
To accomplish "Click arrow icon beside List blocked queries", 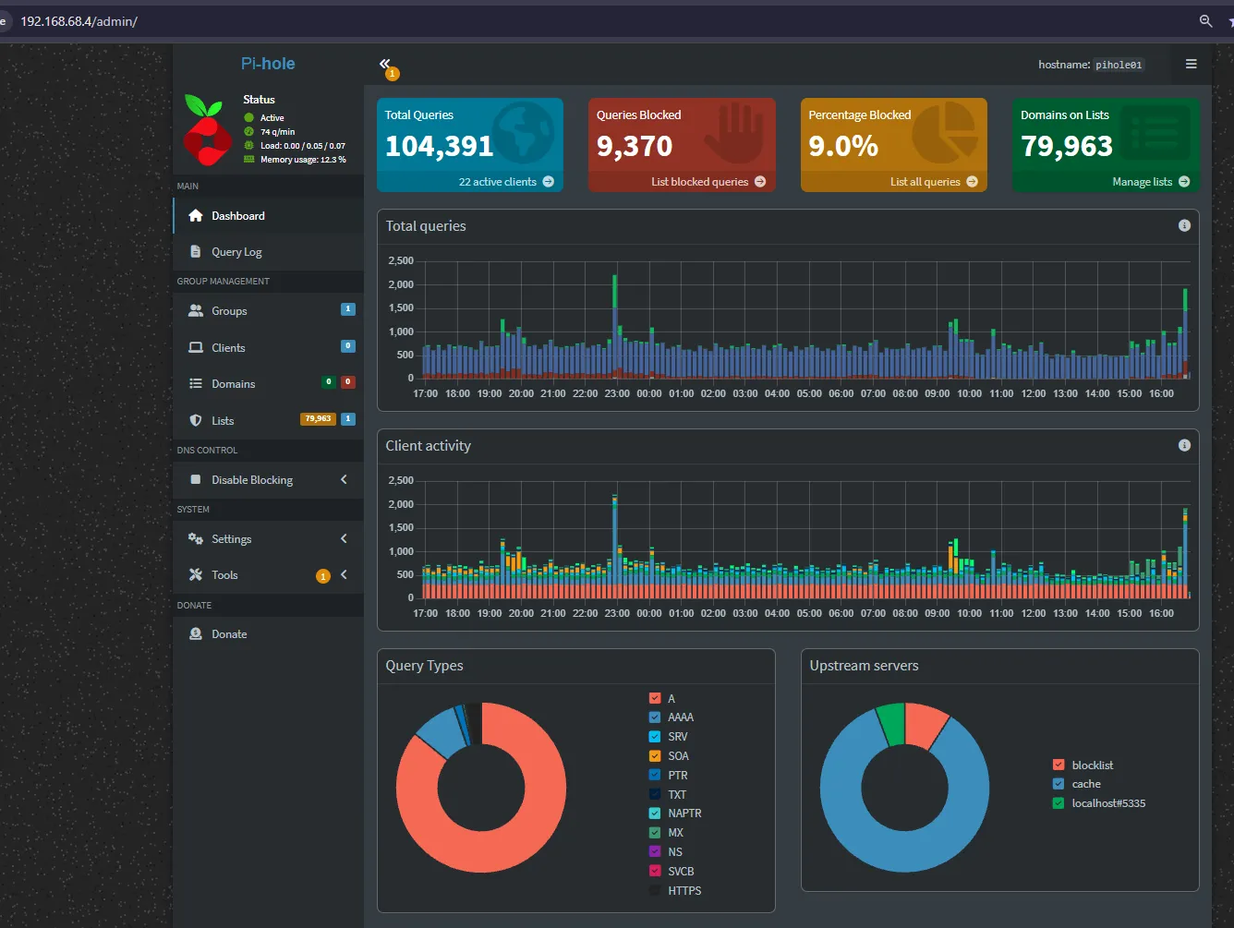I will pos(760,182).
